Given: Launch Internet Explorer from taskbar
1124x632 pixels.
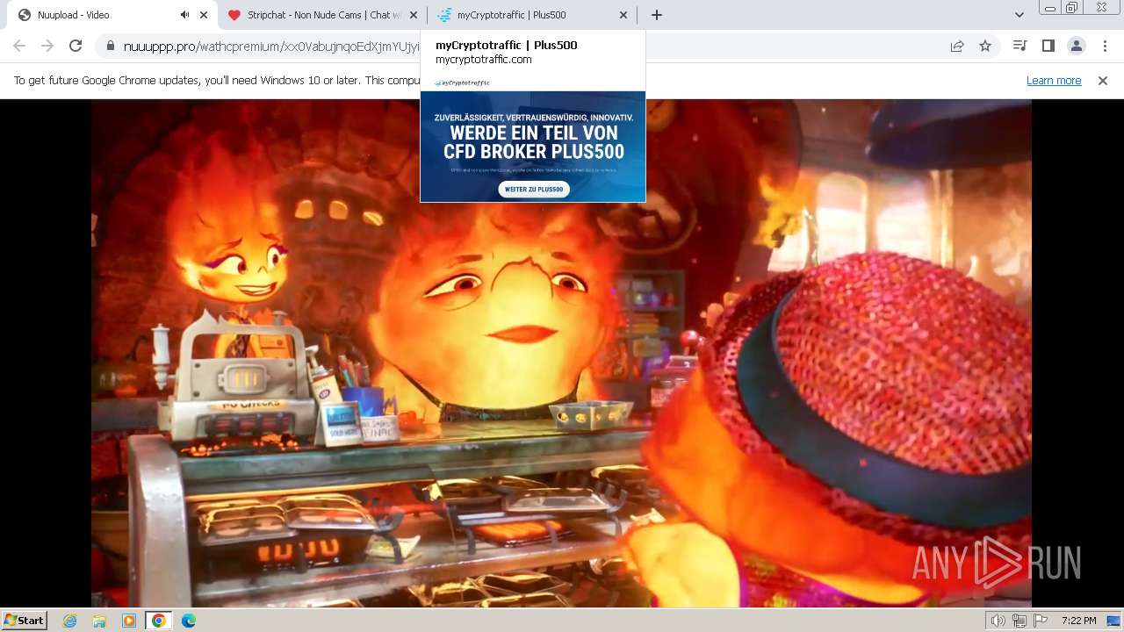Looking at the screenshot, I should [69, 621].
